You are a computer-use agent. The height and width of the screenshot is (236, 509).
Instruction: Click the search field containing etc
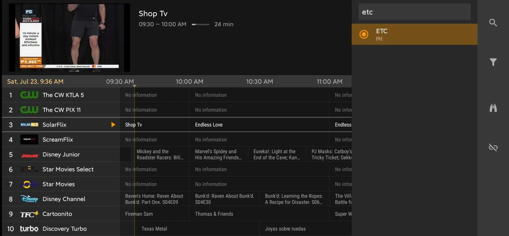[x=414, y=12]
